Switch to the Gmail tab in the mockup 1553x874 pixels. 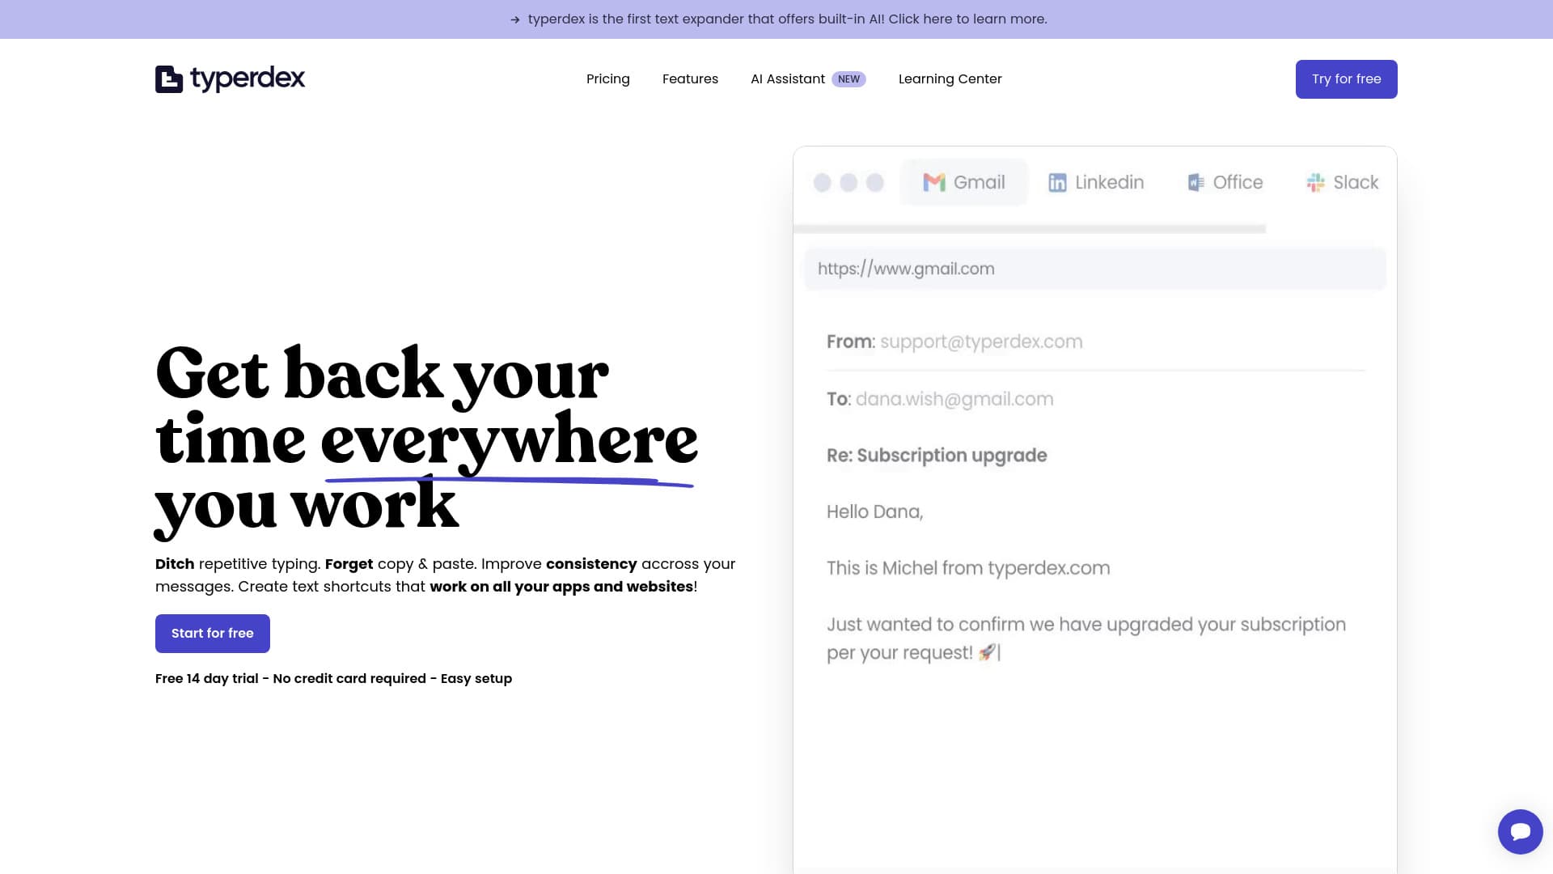(x=964, y=182)
